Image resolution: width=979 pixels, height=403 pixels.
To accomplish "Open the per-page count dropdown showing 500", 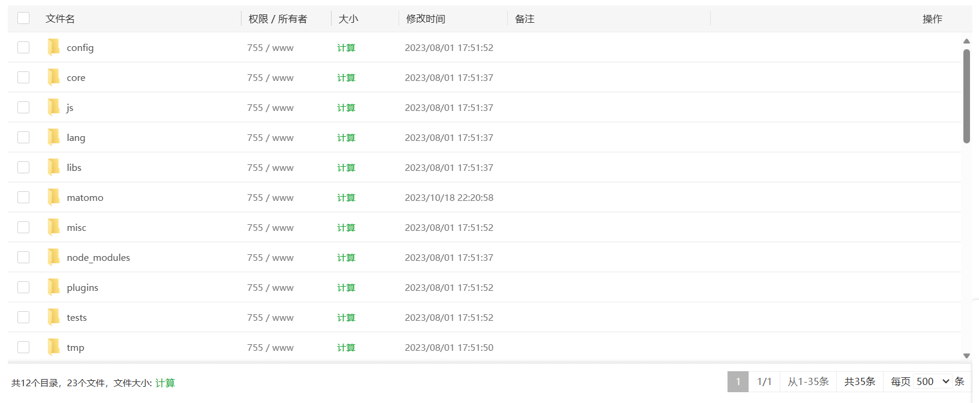I will [932, 381].
